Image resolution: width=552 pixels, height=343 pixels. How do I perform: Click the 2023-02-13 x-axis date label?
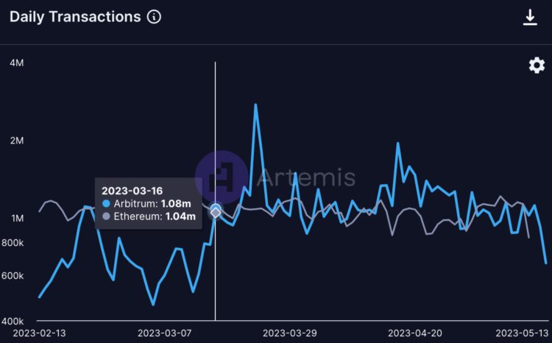pyautogui.click(x=34, y=333)
